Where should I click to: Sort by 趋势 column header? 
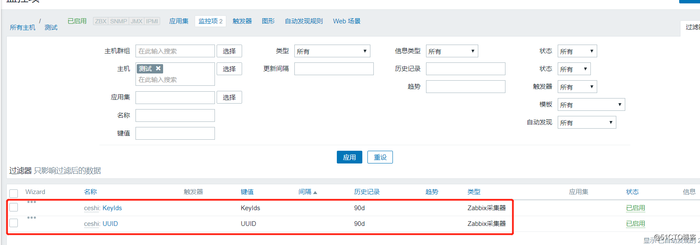tap(432, 192)
